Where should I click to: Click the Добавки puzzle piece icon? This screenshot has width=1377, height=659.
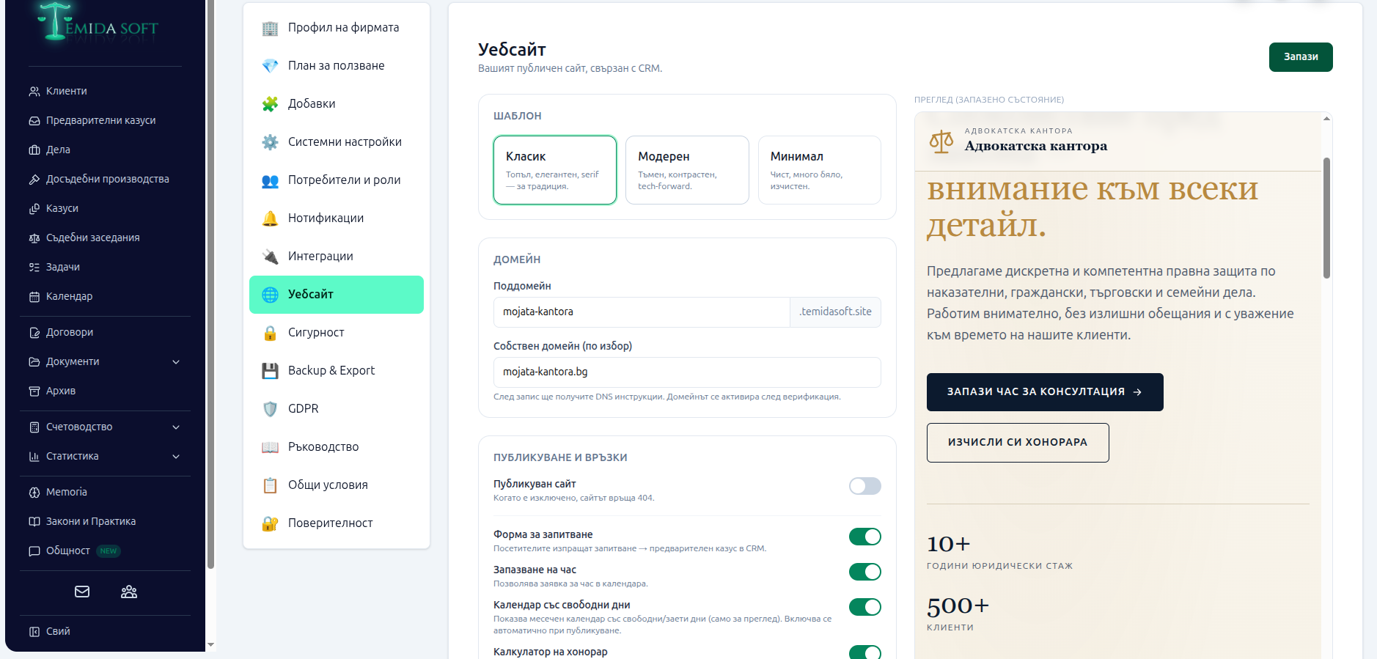(x=270, y=104)
